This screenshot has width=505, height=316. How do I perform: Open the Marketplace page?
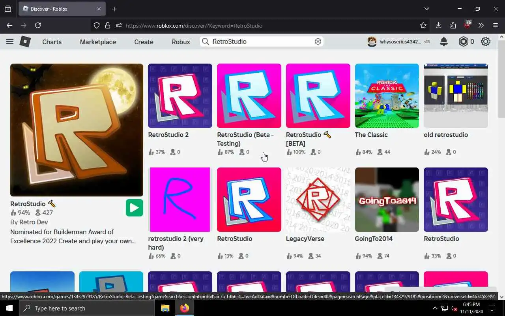(x=98, y=42)
